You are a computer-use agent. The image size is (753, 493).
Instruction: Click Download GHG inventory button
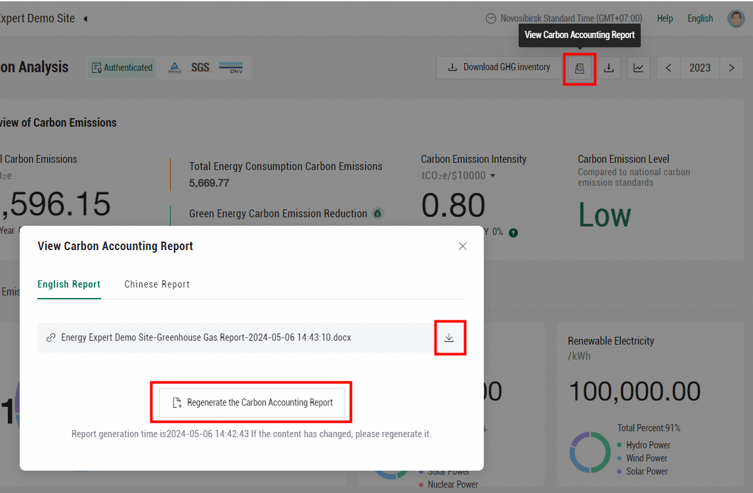(x=499, y=68)
